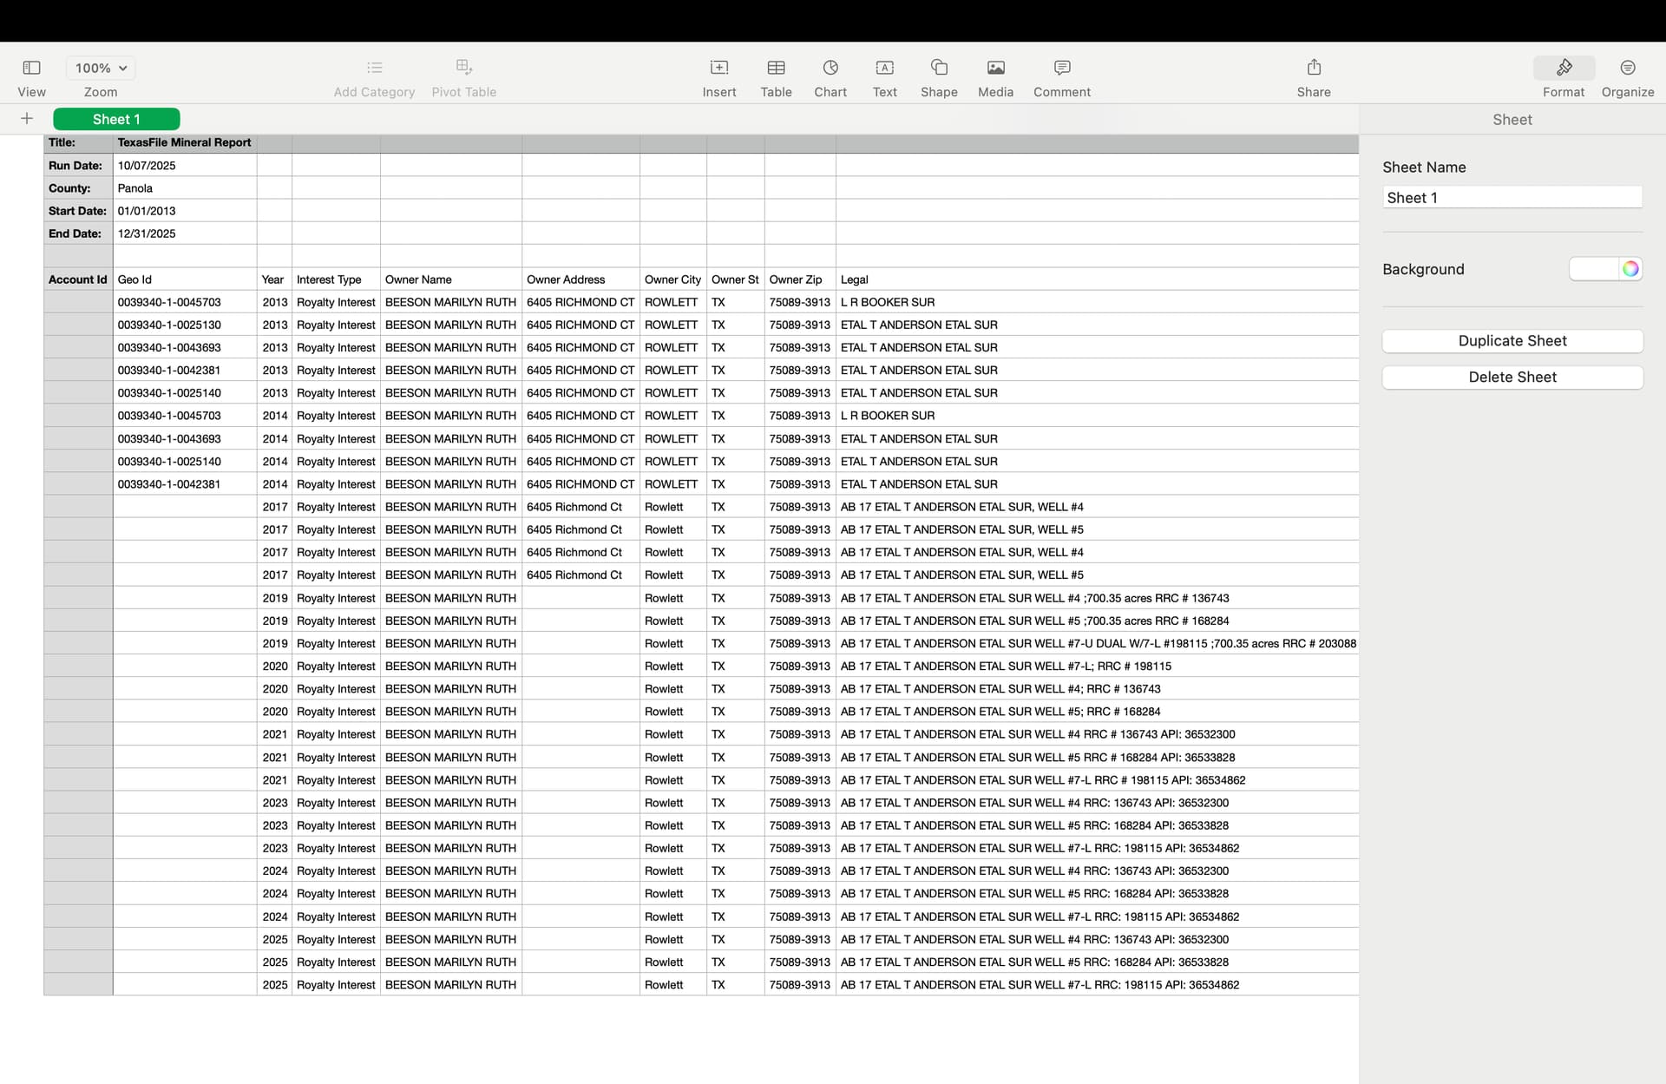Open the Background color wheel picker
1666x1084 pixels.
tap(1630, 269)
